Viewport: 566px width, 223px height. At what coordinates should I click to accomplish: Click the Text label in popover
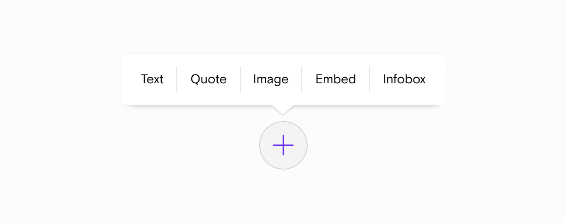[152, 79]
